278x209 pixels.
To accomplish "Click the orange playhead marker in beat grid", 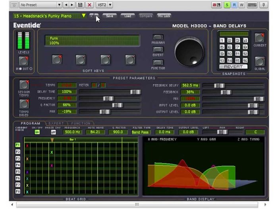I will (52, 140).
